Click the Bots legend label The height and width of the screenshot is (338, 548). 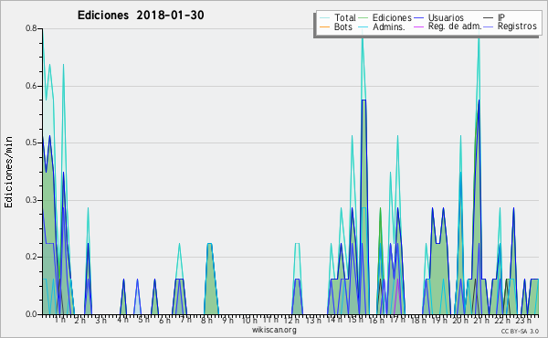pyautogui.click(x=343, y=26)
